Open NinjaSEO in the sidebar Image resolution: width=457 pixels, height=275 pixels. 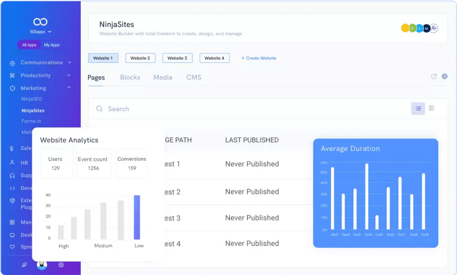coord(32,99)
